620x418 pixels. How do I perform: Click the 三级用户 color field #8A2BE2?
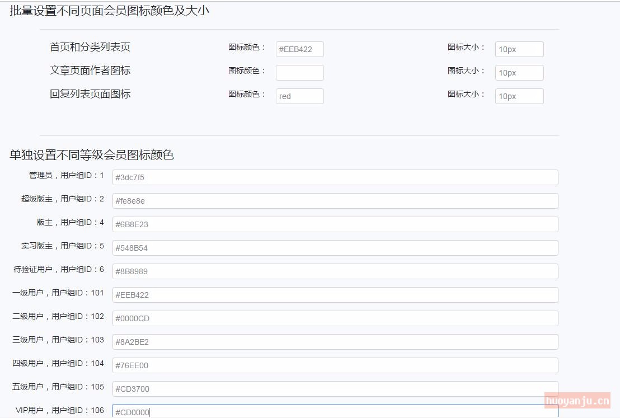coord(335,342)
